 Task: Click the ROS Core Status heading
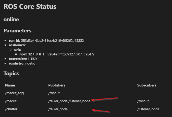coord(30,7)
